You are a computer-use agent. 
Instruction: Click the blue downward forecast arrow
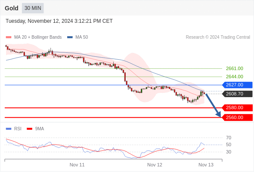213,105
